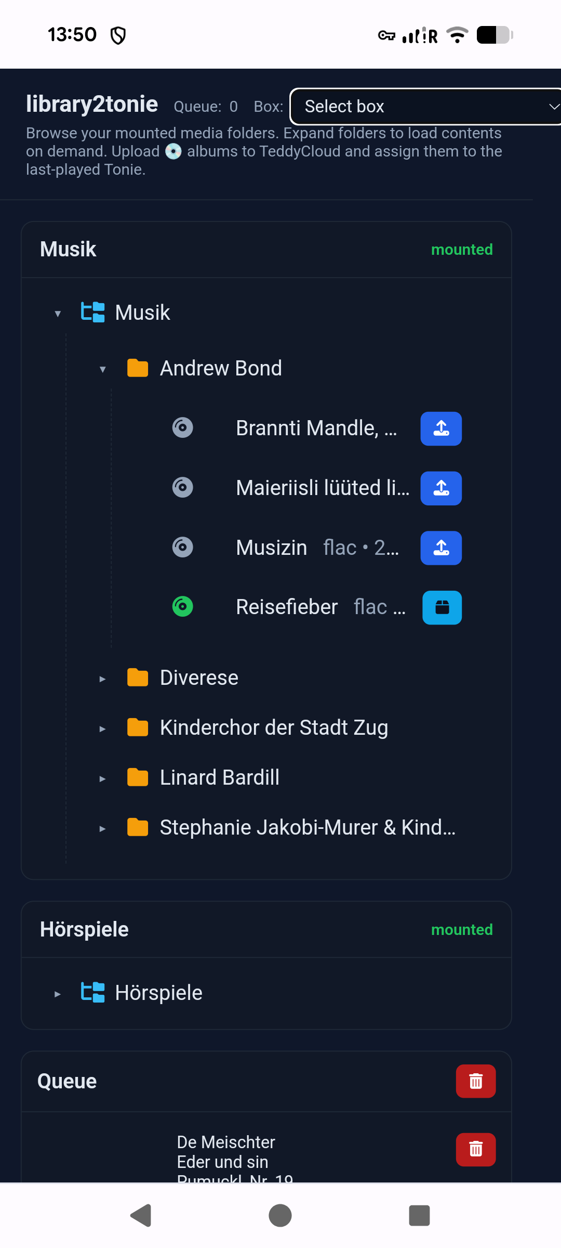The image size is (561, 1248).
Task: Remove De Meischter Eder from queue
Action: [476, 1149]
